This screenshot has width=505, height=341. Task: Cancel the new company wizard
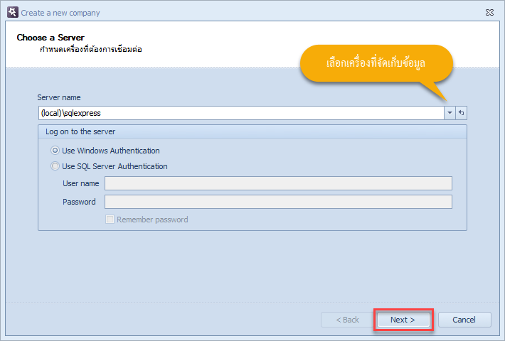(x=464, y=320)
